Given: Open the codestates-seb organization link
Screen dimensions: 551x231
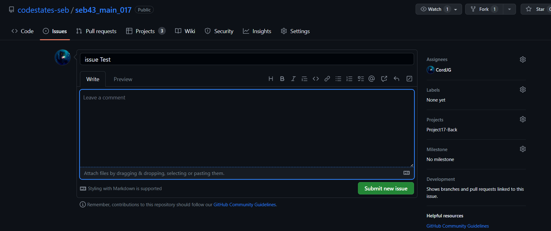Looking at the screenshot, I should point(43,10).
